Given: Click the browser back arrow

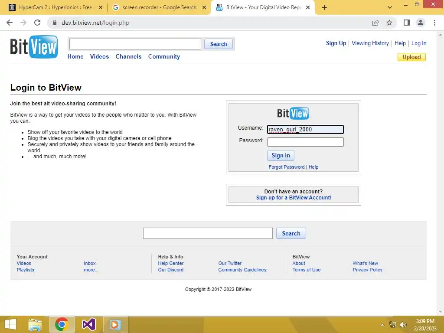Looking at the screenshot, I should click(10, 23).
